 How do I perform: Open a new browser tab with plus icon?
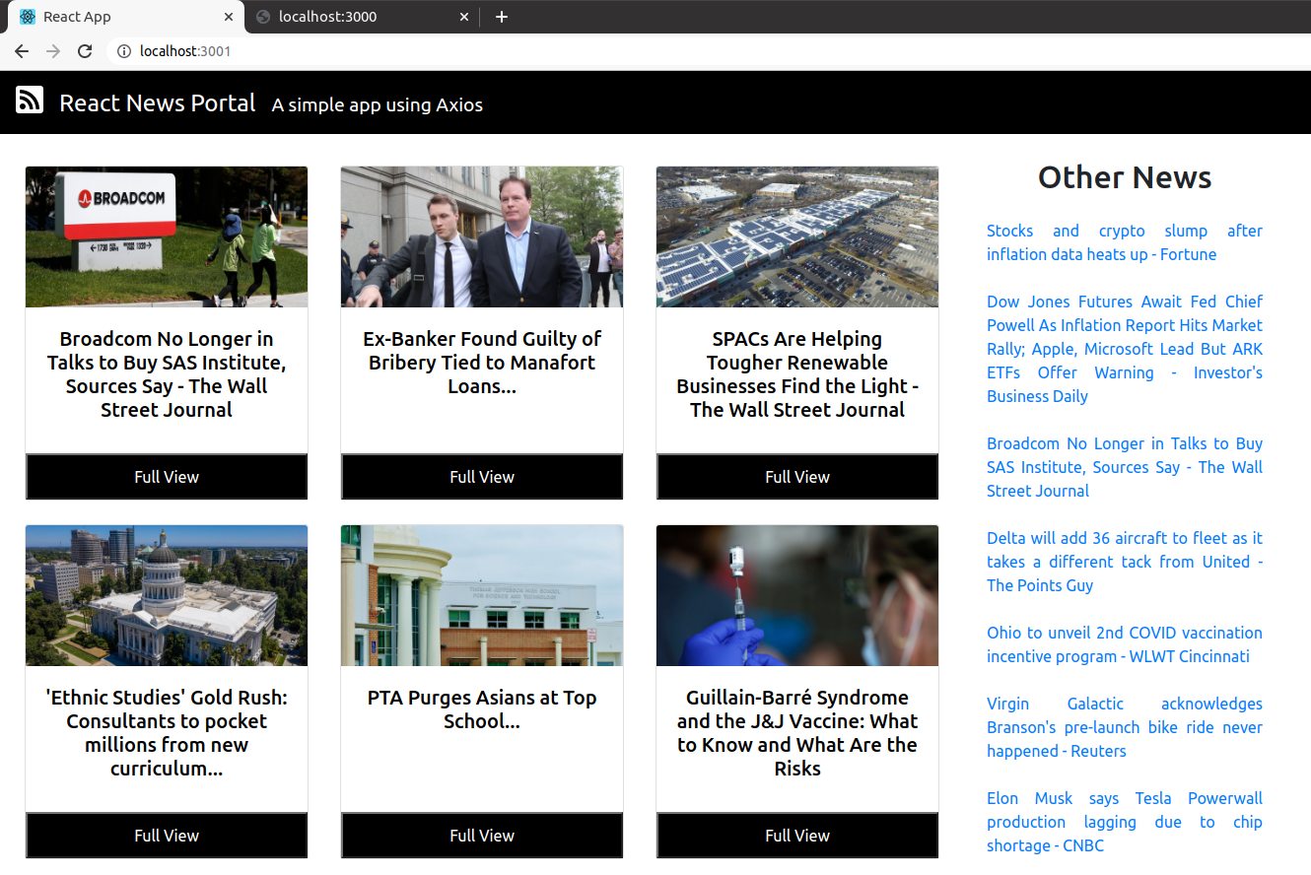tap(502, 17)
